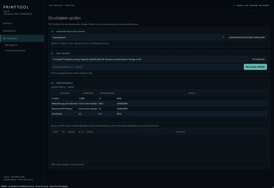Focus the PDF file path field
The image size is (274, 188).
tap(150, 59)
